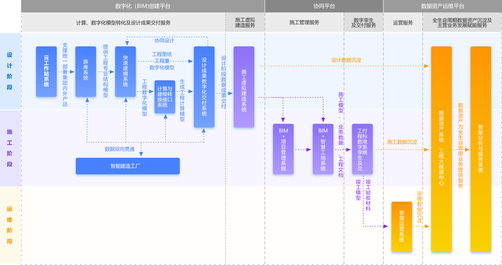Viewport: 502px width, 265px height.
Task: Select the 协同平台 header
Action: pyautogui.click(x=324, y=6)
